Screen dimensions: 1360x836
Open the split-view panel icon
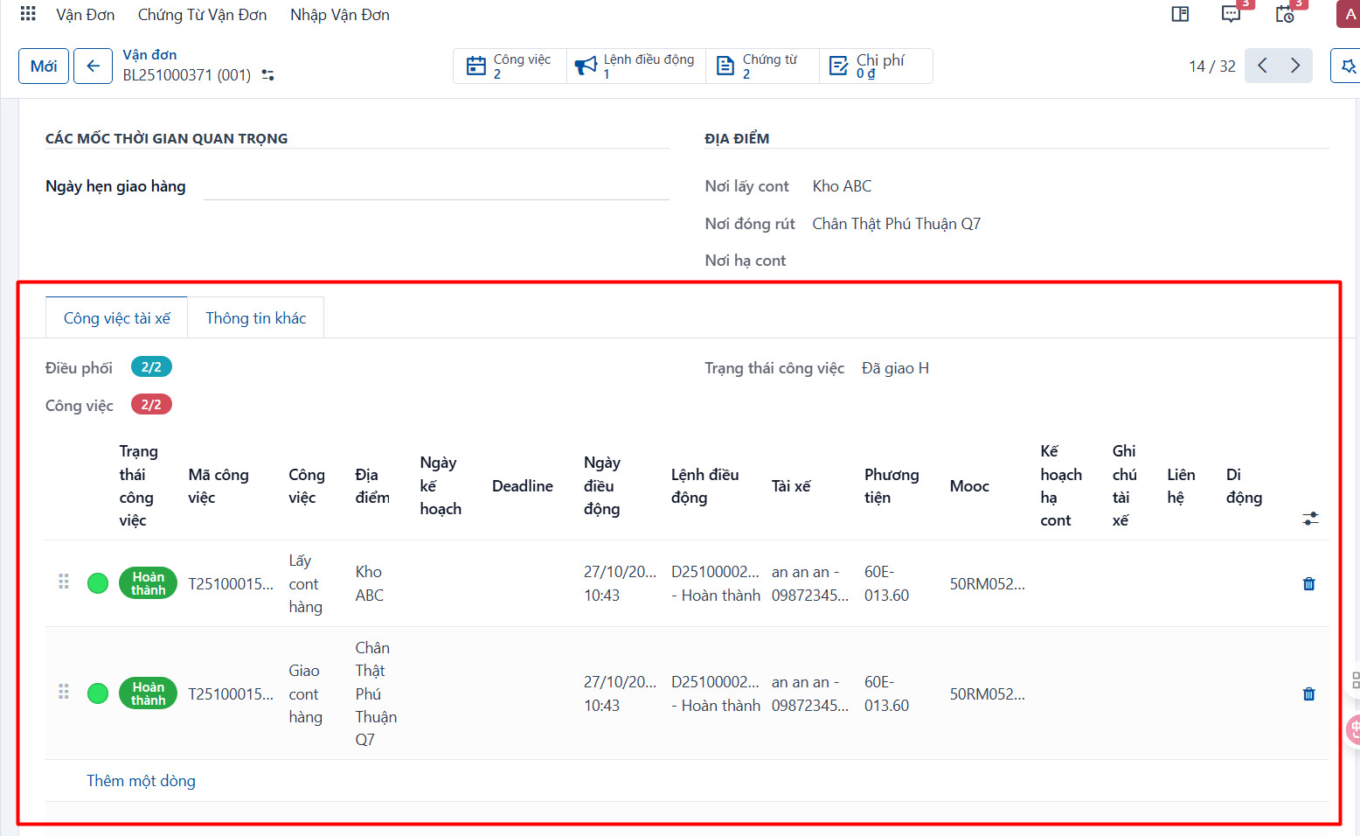[x=1180, y=14]
